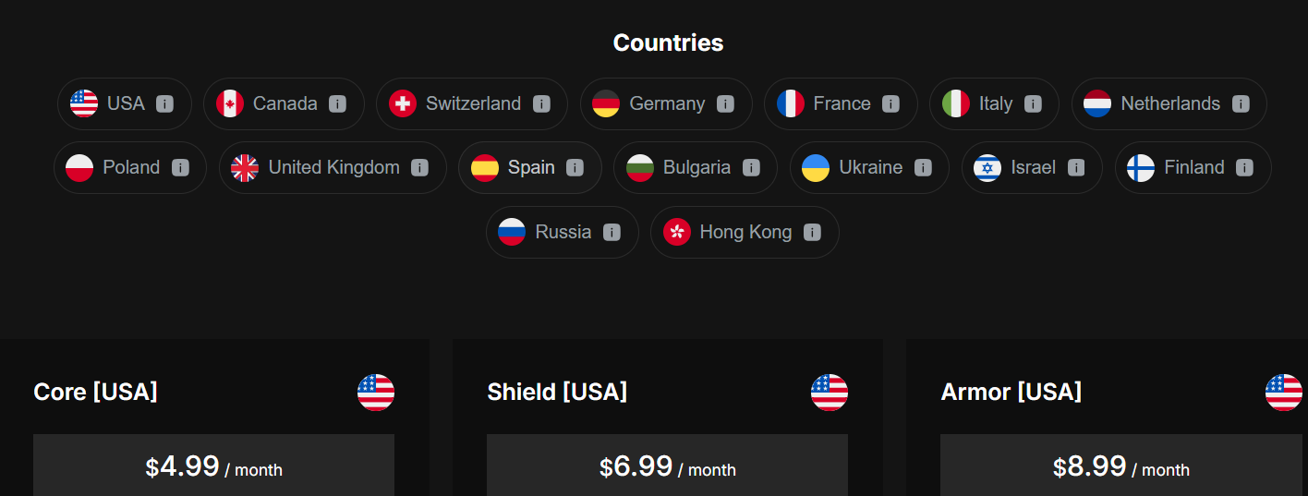1308x496 pixels.
Task: Click the info icon next to Germany
Action: point(725,103)
